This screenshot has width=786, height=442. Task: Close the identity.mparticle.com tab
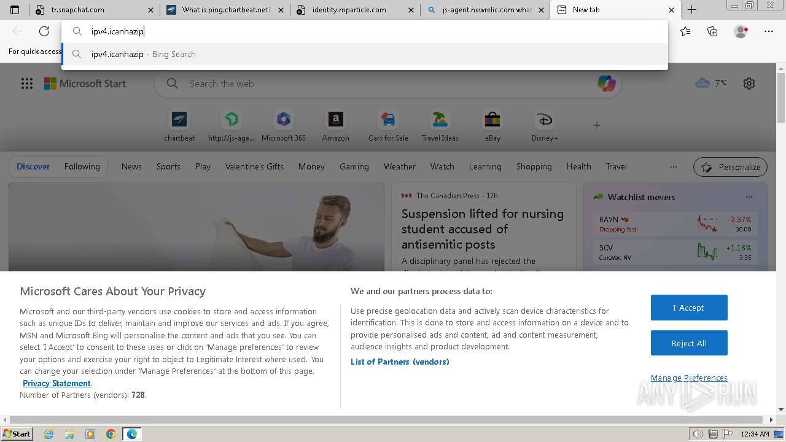click(411, 10)
